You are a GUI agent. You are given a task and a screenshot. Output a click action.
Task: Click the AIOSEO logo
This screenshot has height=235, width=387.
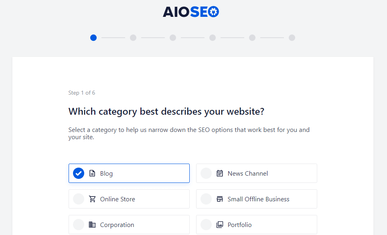click(191, 12)
